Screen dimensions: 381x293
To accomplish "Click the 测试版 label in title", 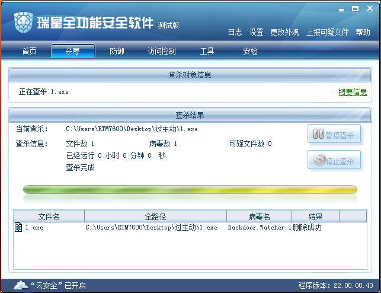I will (x=168, y=25).
